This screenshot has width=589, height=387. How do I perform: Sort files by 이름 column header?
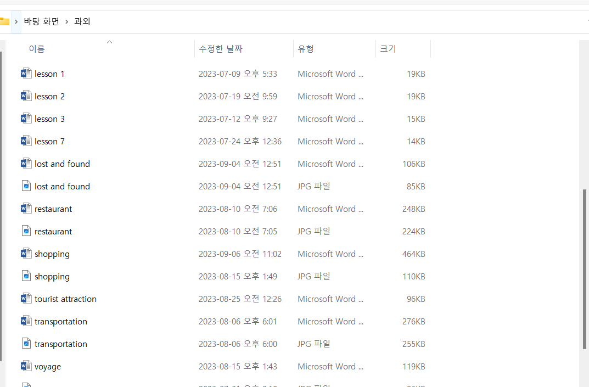coord(37,49)
